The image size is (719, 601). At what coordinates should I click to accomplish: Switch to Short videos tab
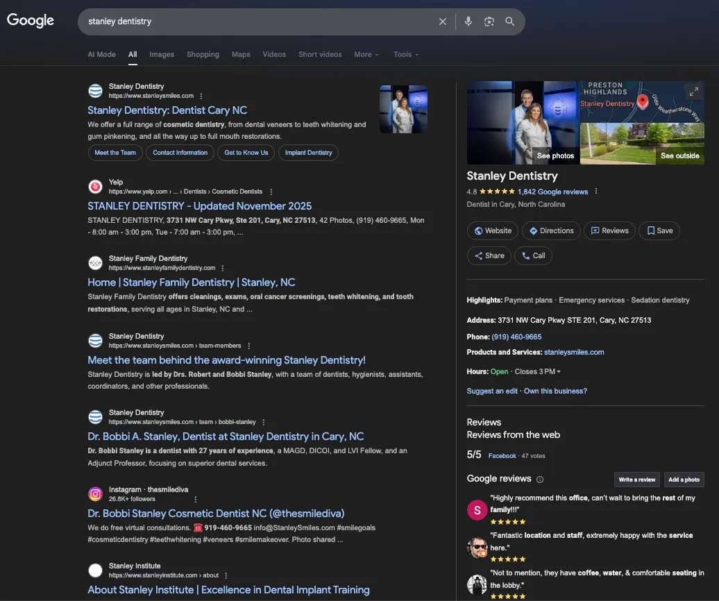pyautogui.click(x=320, y=54)
